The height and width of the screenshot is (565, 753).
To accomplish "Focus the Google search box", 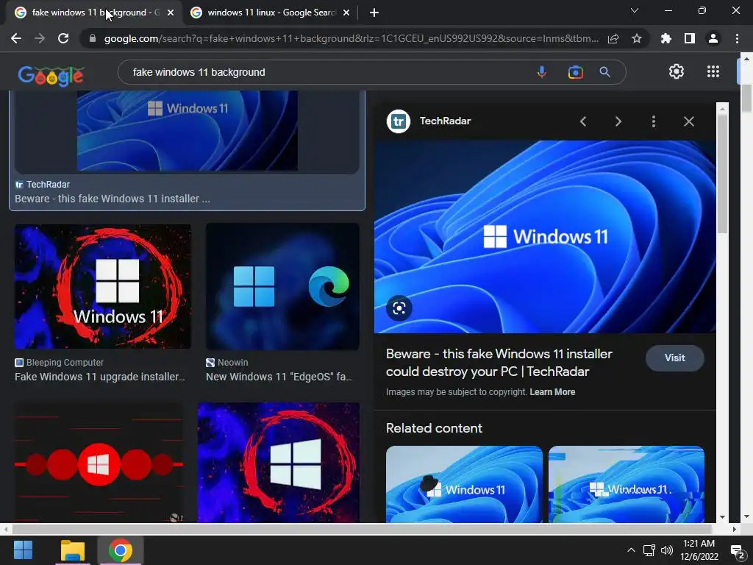I will [326, 72].
